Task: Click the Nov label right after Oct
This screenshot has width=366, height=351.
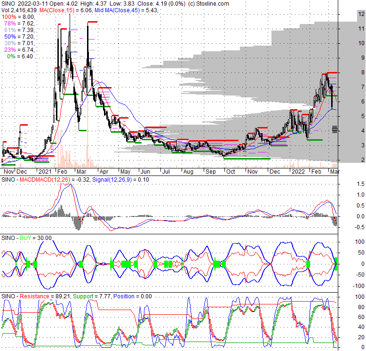Action: point(253,172)
